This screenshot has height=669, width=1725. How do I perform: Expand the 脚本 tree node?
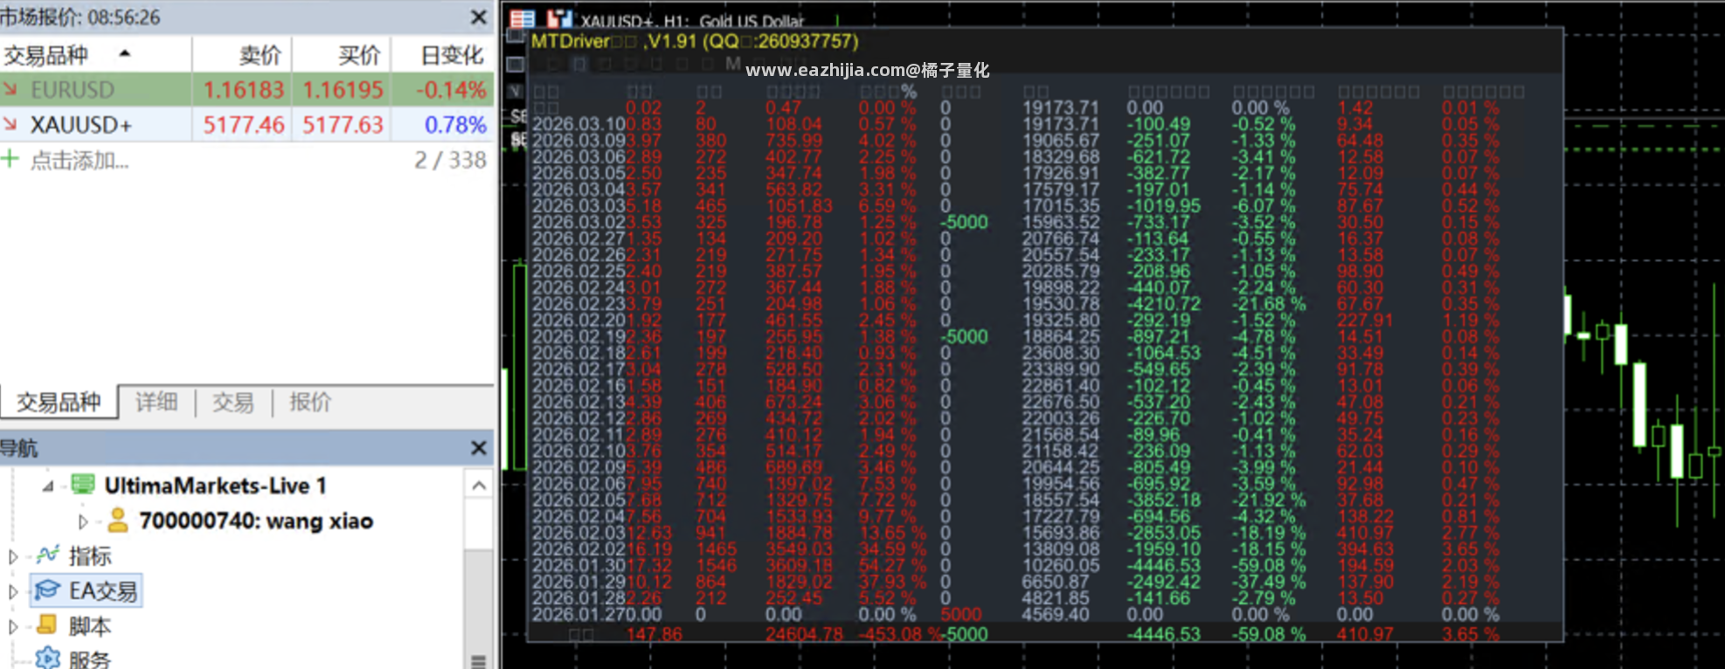pos(12,626)
